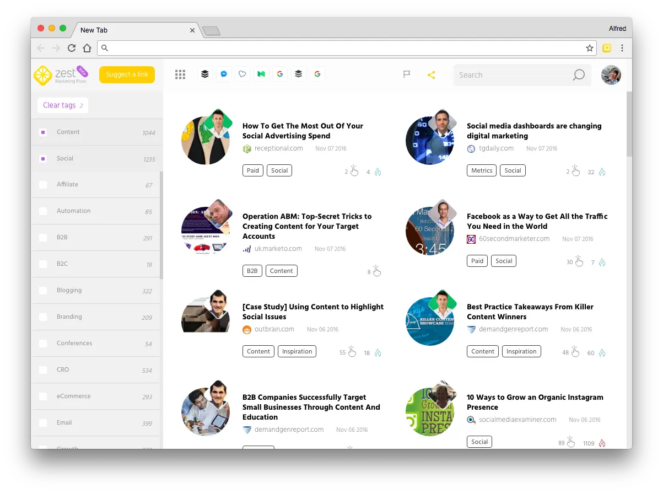Click the Suggest a link button
This screenshot has height=493, width=663.
pyautogui.click(x=127, y=74)
